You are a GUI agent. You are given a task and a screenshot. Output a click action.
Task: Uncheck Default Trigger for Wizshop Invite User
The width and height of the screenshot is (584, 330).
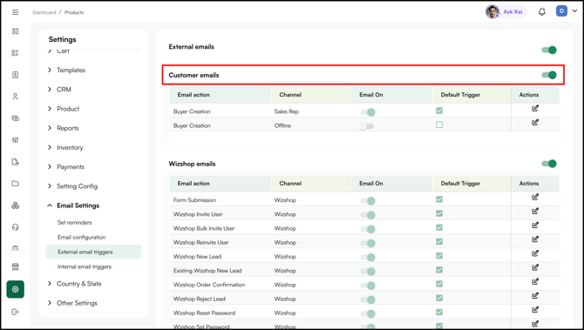click(x=439, y=213)
